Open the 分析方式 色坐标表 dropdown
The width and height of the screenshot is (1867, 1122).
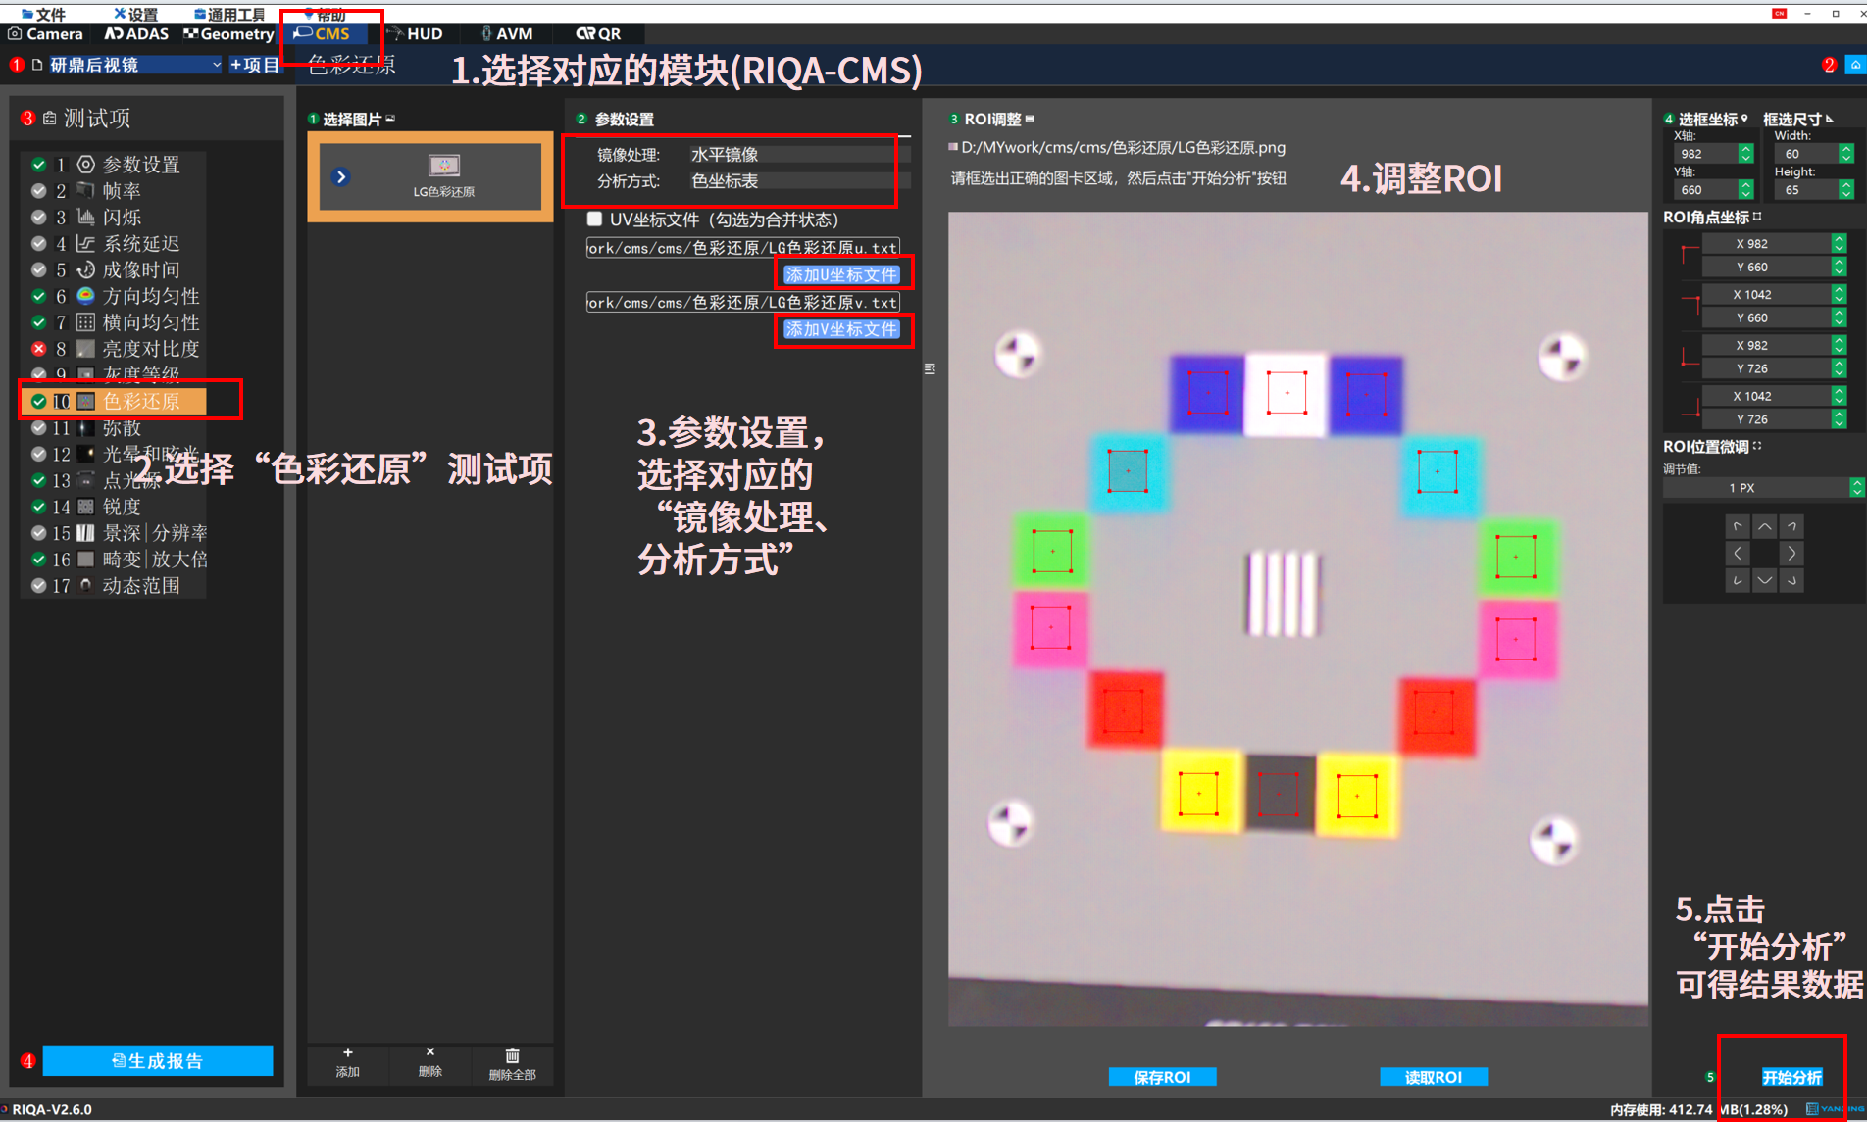(796, 181)
